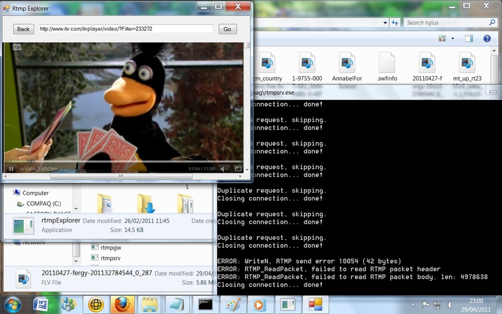Viewport: 502px width, 314px height.
Task: Open Microsoft Word from taskbar
Action: tap(41, 305)
